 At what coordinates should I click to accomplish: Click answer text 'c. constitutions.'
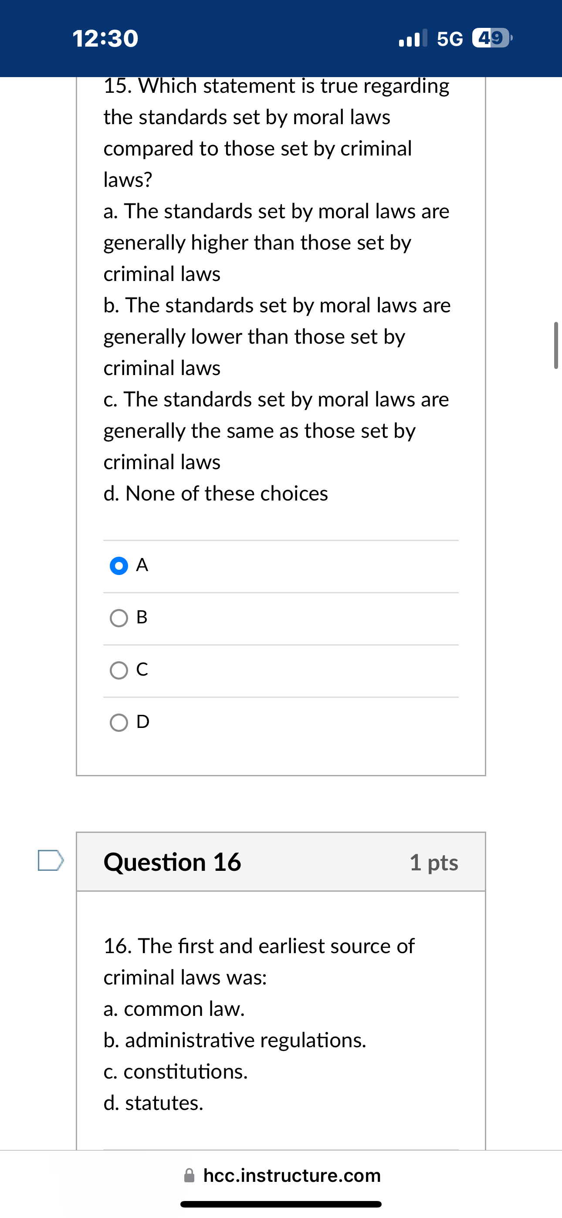176,1072
